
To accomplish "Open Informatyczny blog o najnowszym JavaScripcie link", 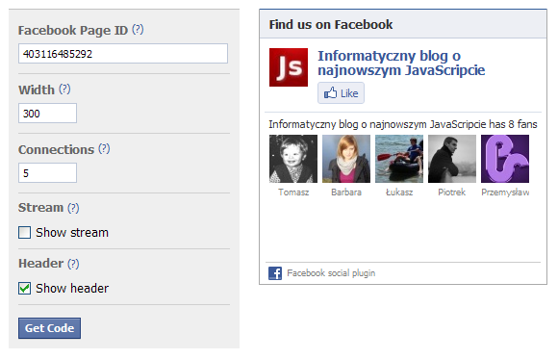I will coord(401,63).
